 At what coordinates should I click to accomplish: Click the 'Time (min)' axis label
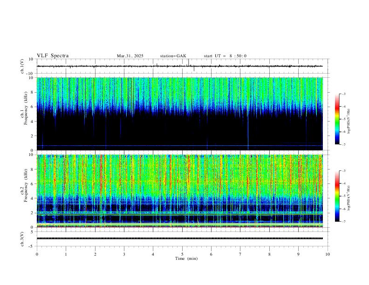186,258
